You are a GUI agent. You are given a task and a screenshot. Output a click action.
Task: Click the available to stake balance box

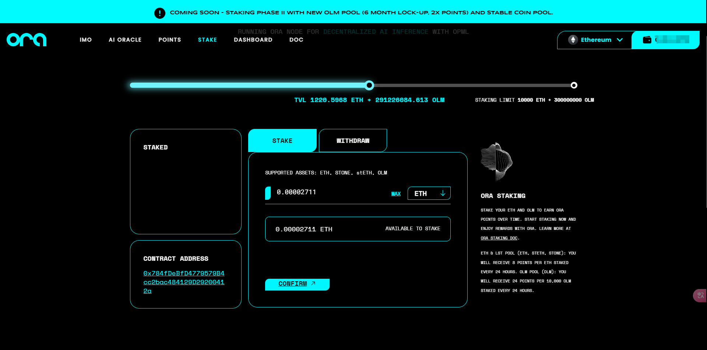point(358,229)
